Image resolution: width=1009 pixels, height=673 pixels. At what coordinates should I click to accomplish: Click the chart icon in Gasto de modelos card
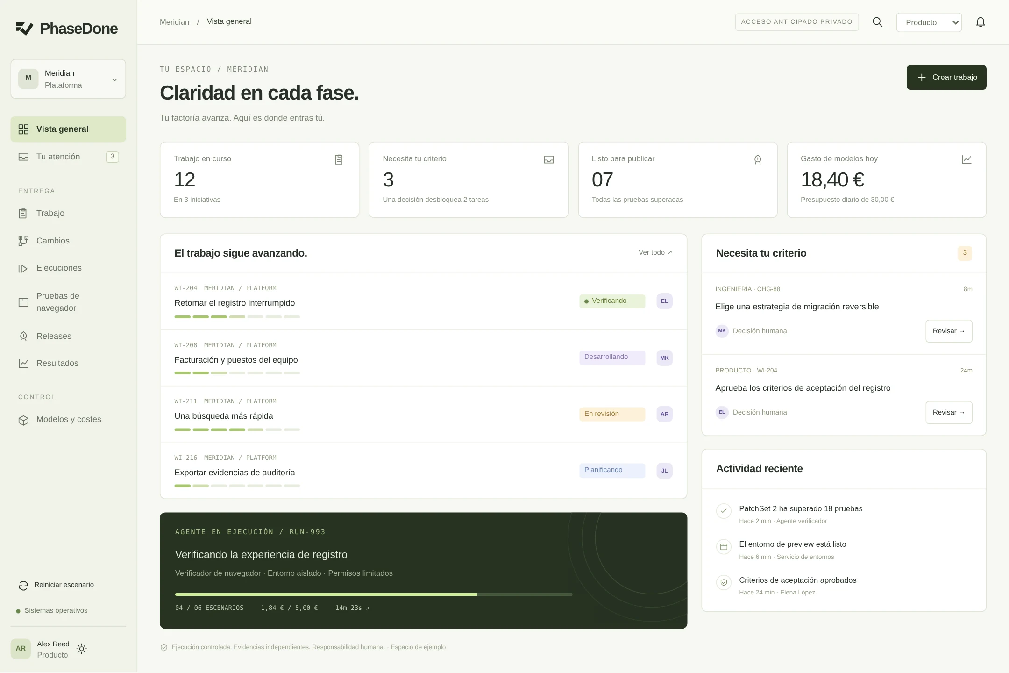pyautogui.click(x=966, y=159)
